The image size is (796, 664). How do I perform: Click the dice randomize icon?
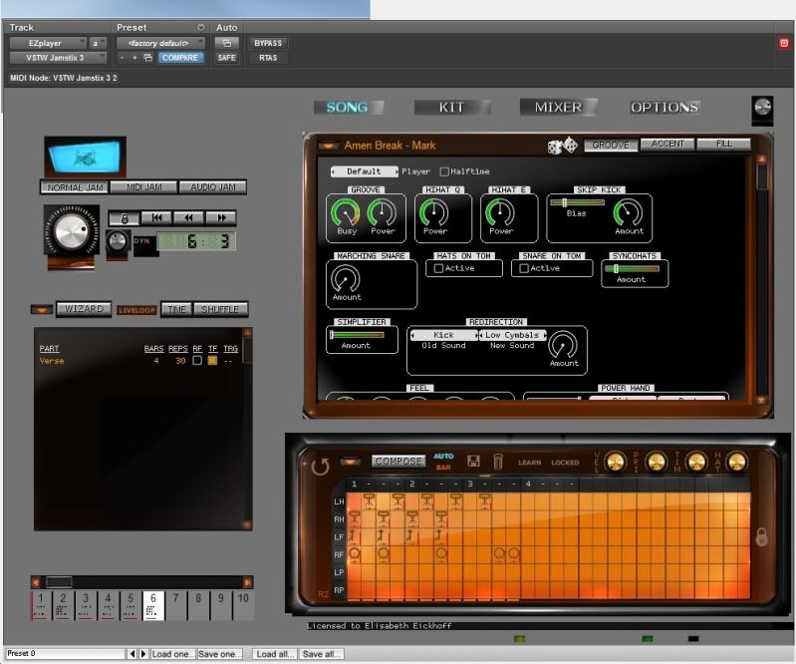562,146
